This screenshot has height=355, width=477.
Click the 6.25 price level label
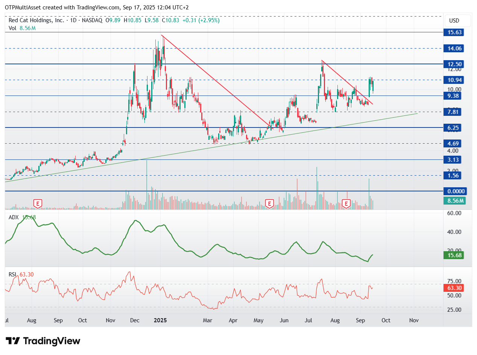pyautogui.click(x=454, y=128)
